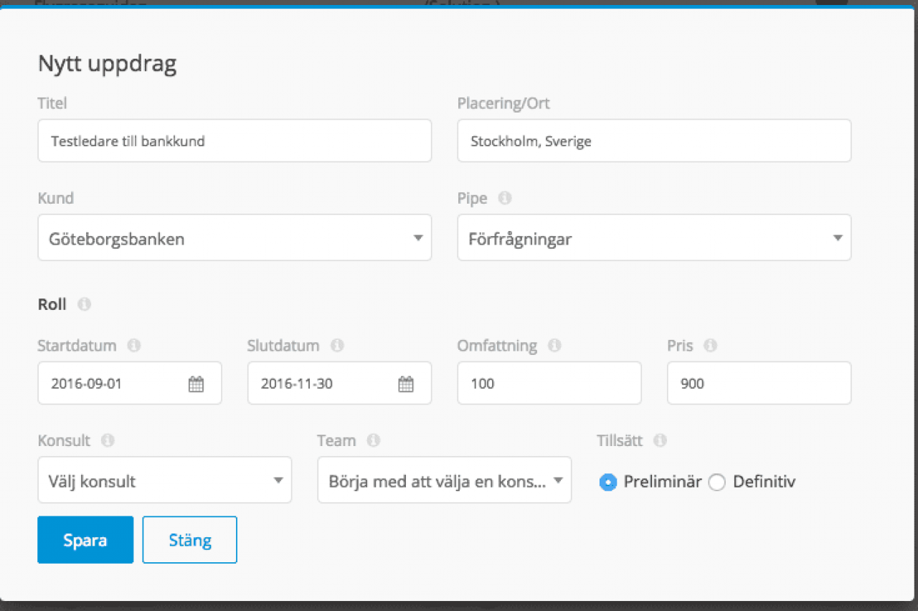Click the Placering/Ort input field

(654, 141)
